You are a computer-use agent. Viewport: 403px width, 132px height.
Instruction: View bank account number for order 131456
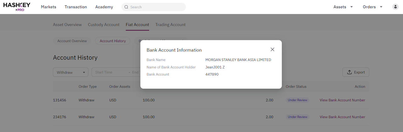tap(342, 100)
